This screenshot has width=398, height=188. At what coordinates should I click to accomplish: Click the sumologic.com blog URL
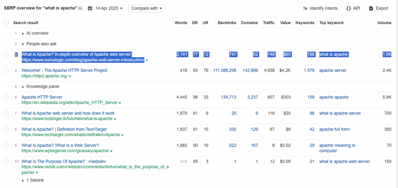click(x=83, y=60)
